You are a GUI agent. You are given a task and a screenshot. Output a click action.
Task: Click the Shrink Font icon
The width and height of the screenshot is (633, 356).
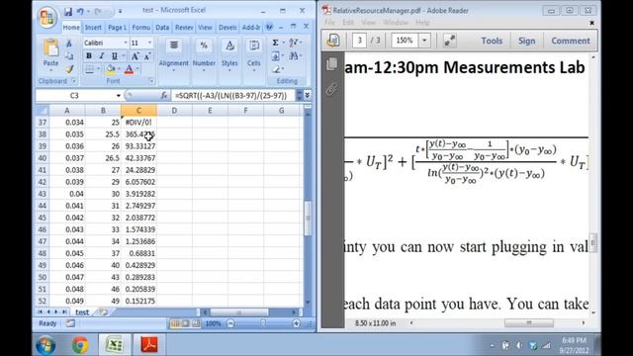[x=147, y=56]
